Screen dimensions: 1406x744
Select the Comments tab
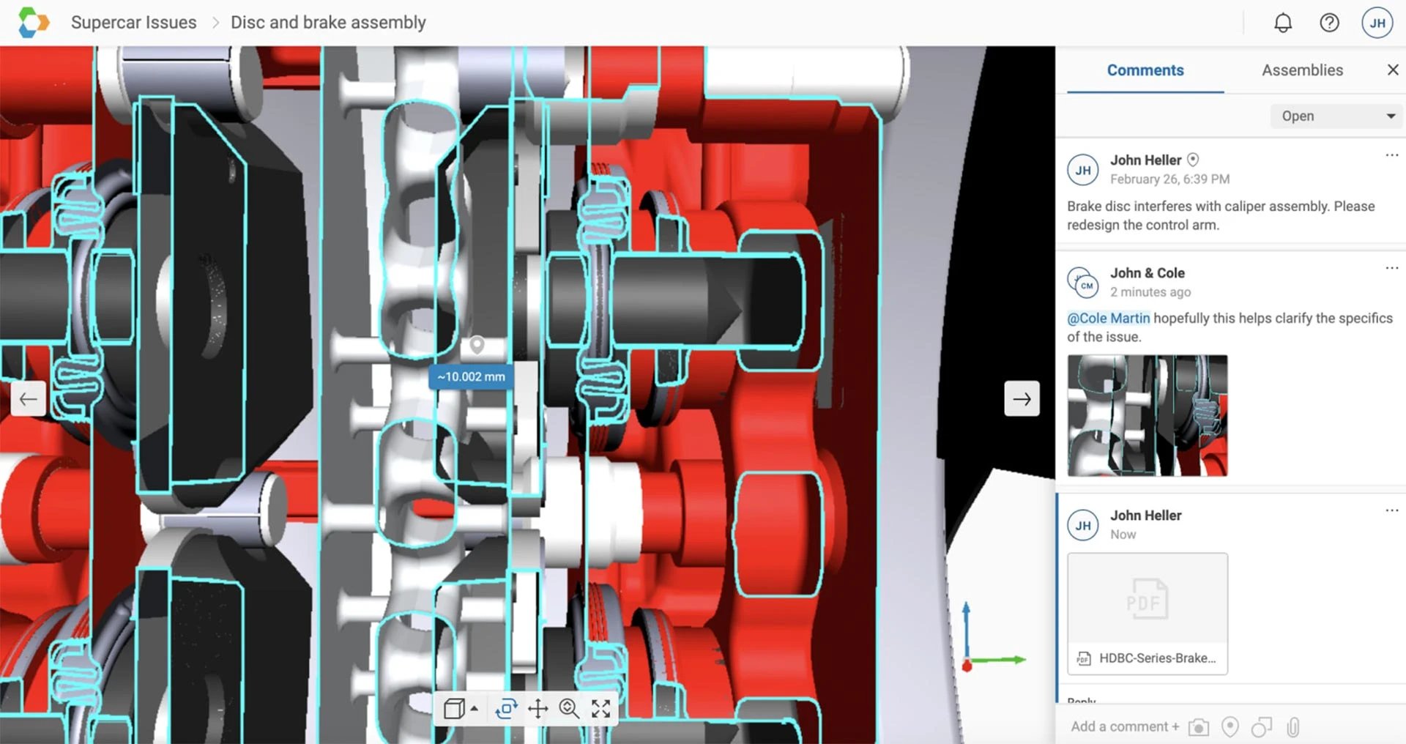pyautogui.click(x=1145, y=70)
